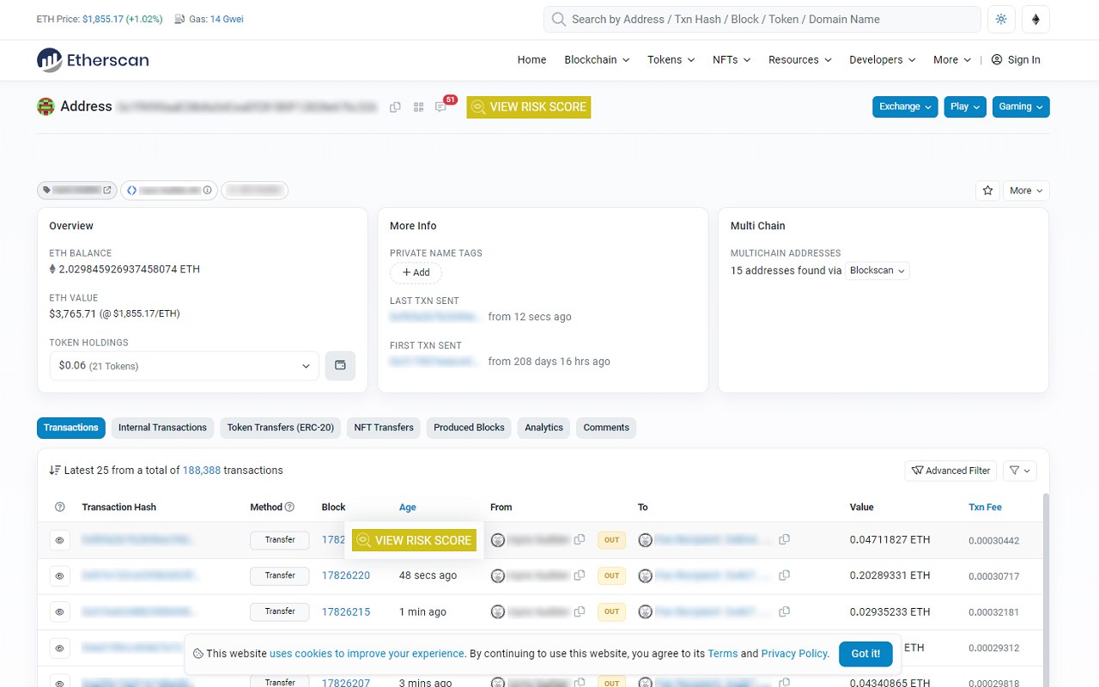Open the Privacy Policy link
Viewport: 1099px width, 687px height.
(794, 654)
